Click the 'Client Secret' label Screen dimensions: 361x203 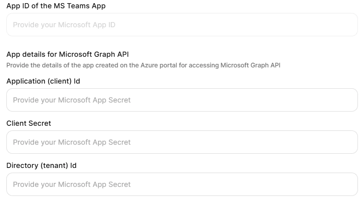point(28,123)
